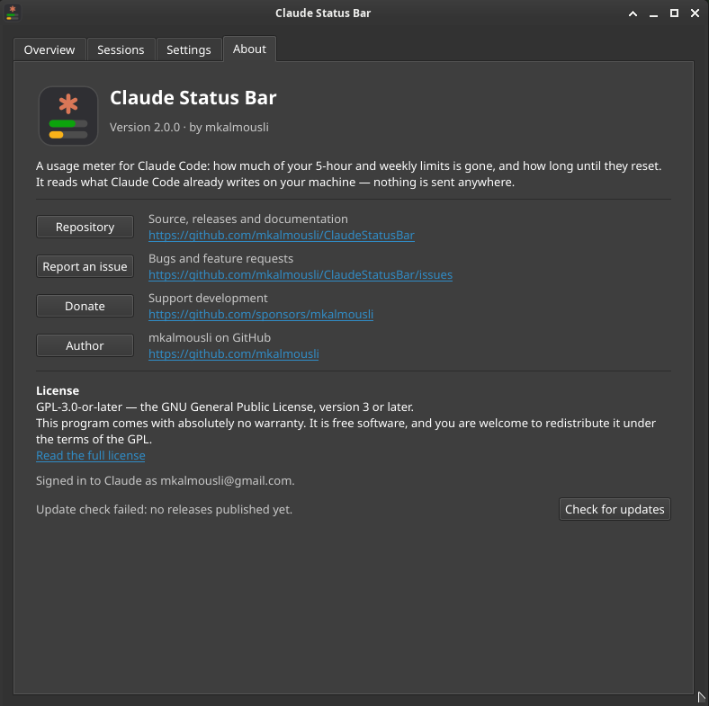The width and height of the screenshot is (709, 706).
Task: Click the Version 2.0.0 by mkalmousli text
Action: tap(189, 128)
